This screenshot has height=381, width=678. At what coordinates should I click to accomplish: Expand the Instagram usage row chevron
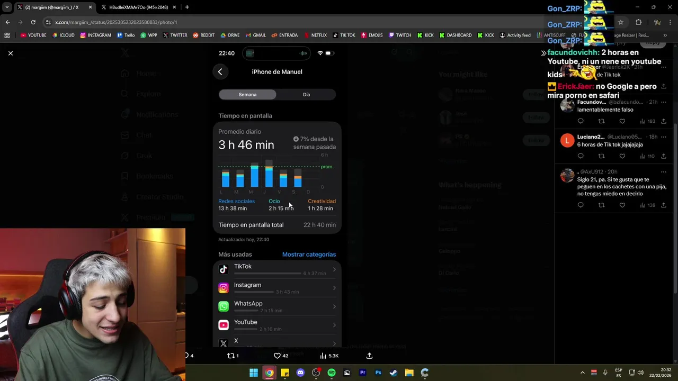[334, 288]
